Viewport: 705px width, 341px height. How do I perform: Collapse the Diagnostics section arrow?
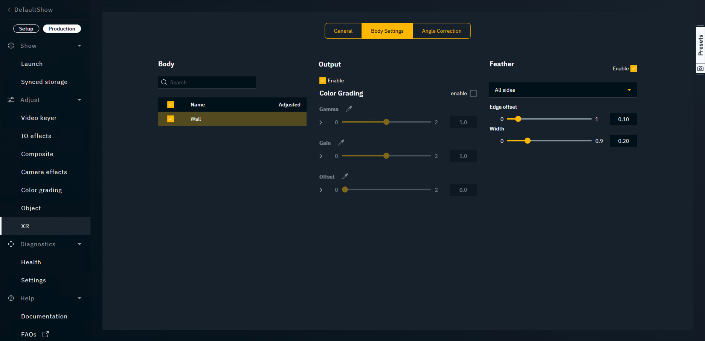79,244
